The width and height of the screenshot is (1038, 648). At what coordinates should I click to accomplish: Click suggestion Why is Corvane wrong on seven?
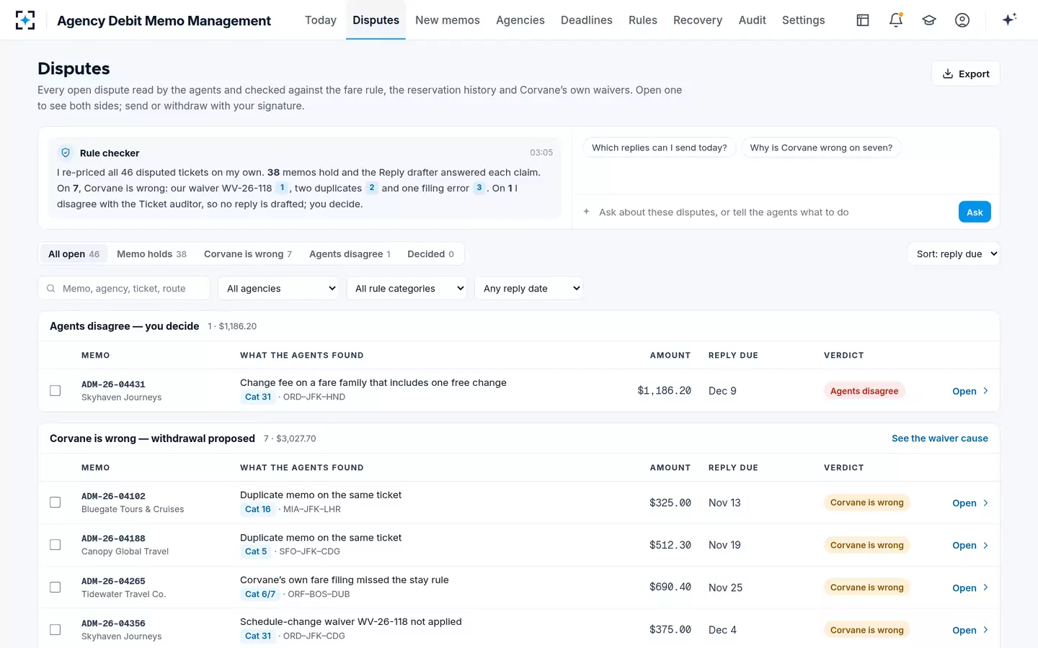pos(821,148)
